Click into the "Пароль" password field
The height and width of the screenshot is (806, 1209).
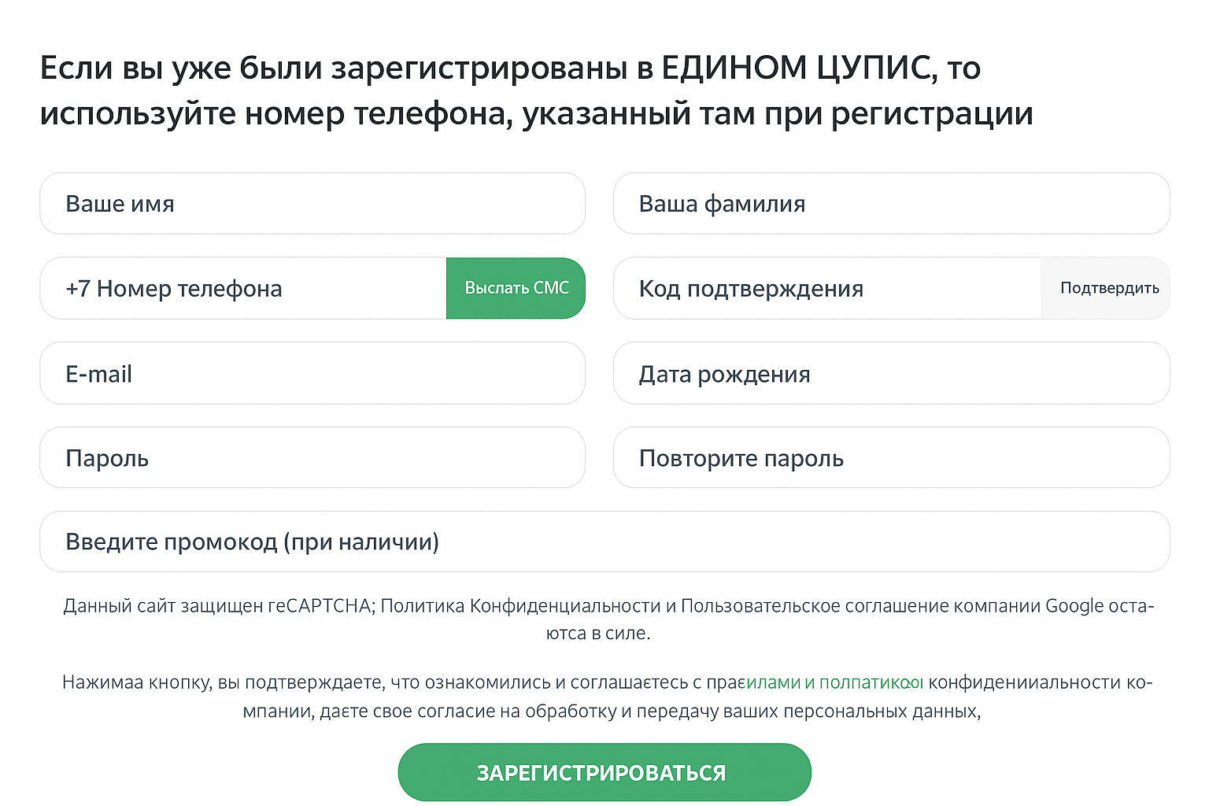tap(312, 458)
